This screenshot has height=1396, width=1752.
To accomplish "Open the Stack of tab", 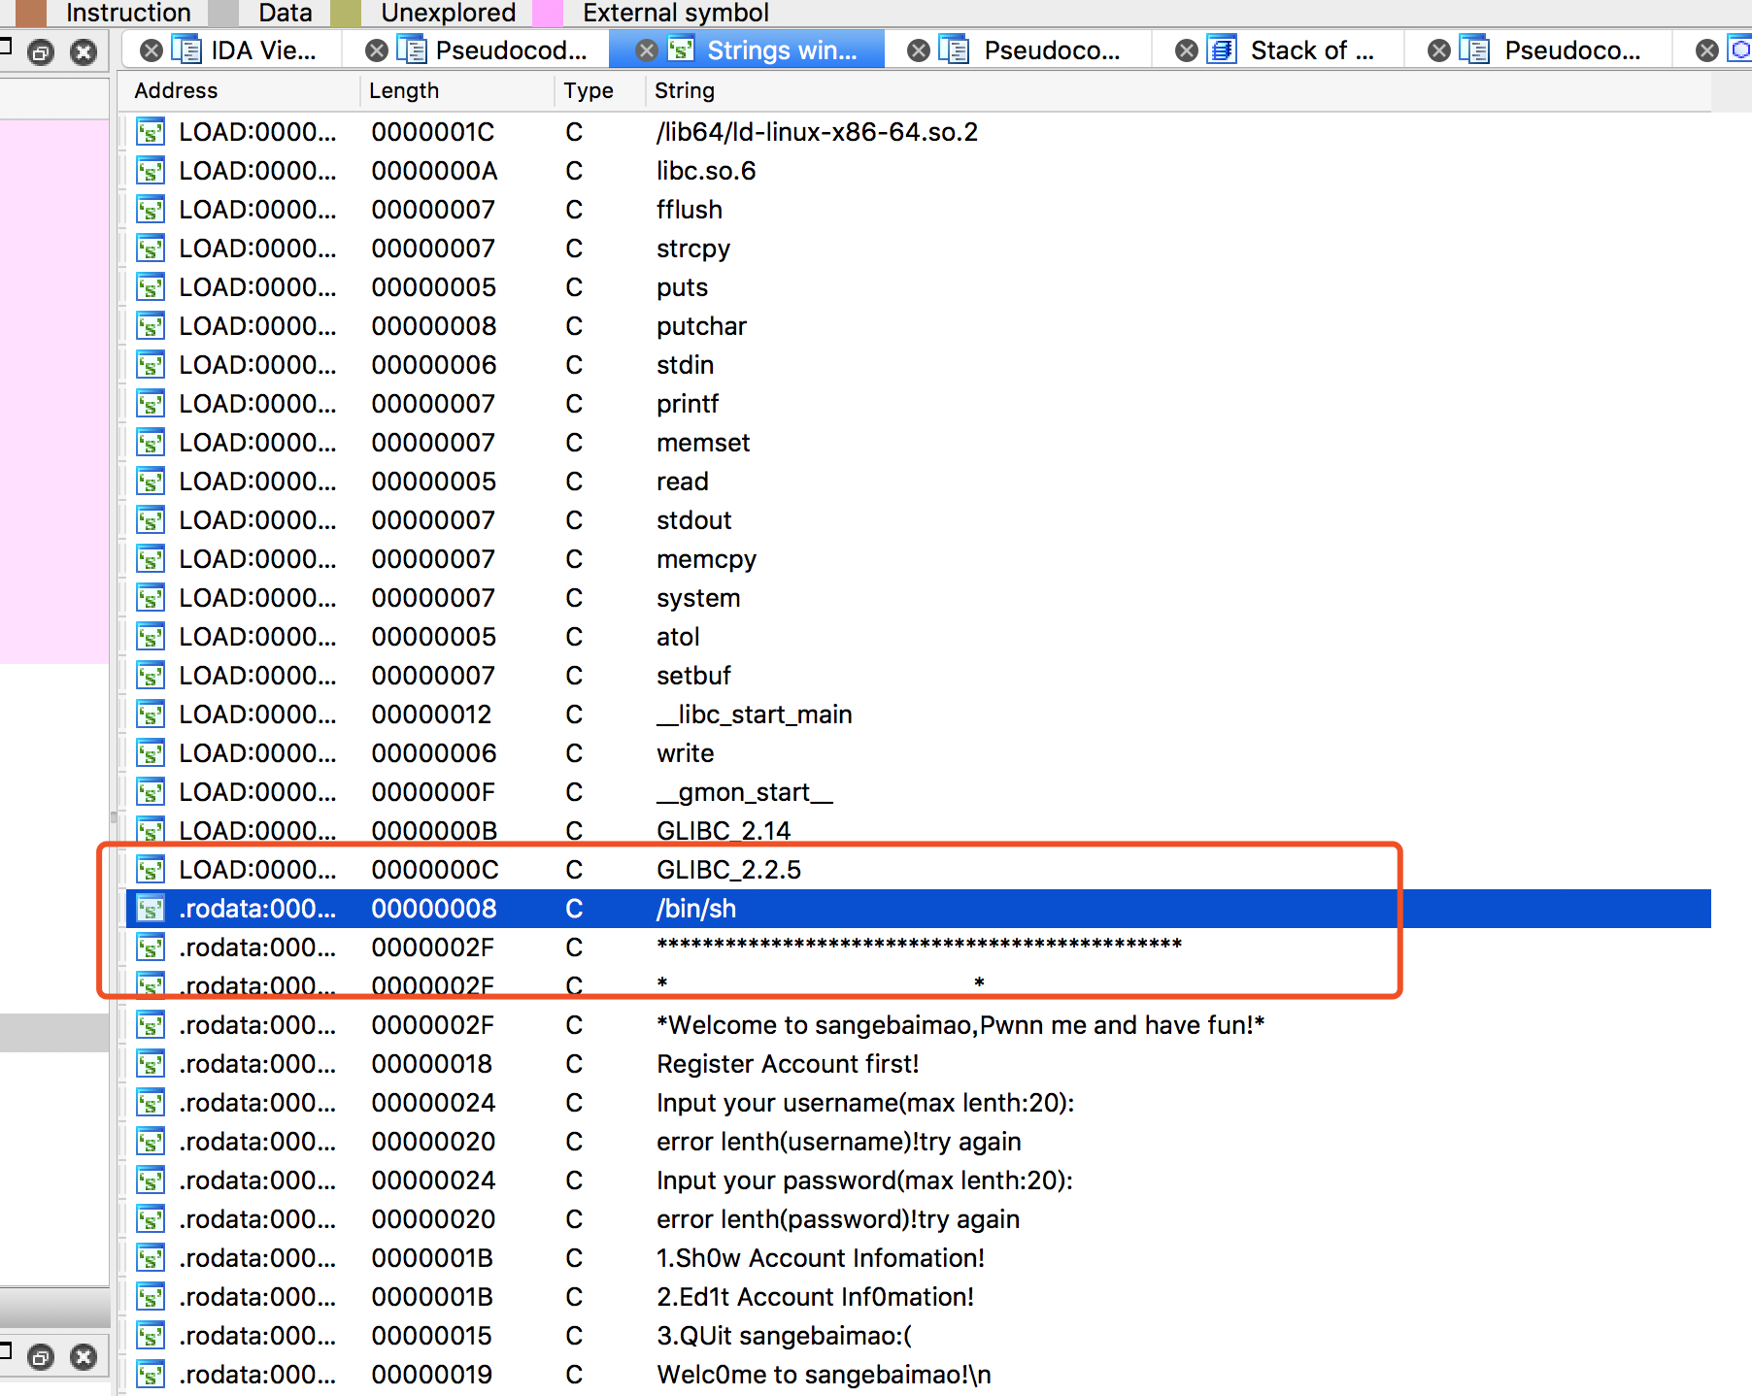I will 1311,50.
